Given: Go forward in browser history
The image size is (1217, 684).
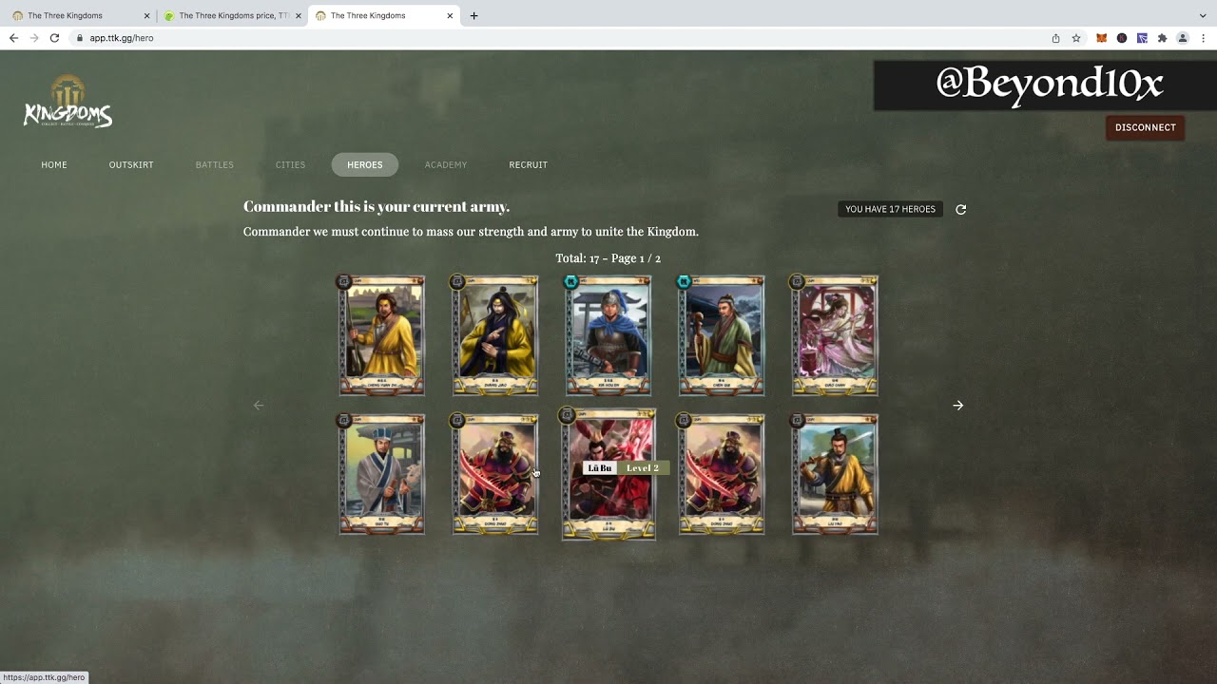Looking at the screenshot, I should pos(34,38).
